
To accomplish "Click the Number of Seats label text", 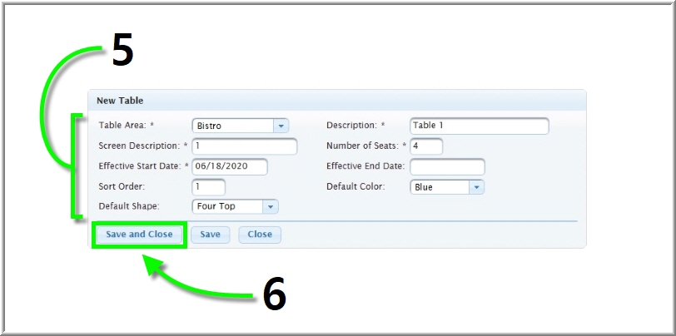I will click(x=362, y=146).
